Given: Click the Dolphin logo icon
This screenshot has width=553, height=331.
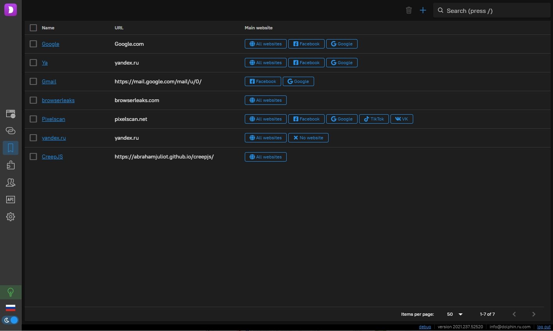Looking at the screenshot, I should click(11, 10).
